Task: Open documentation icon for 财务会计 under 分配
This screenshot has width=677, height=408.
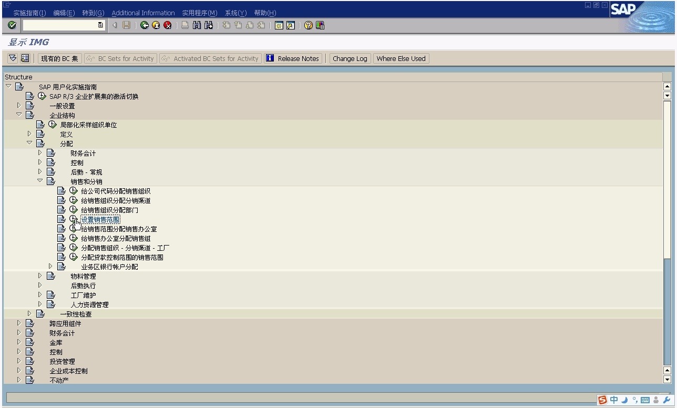Action: pos(51,153)
